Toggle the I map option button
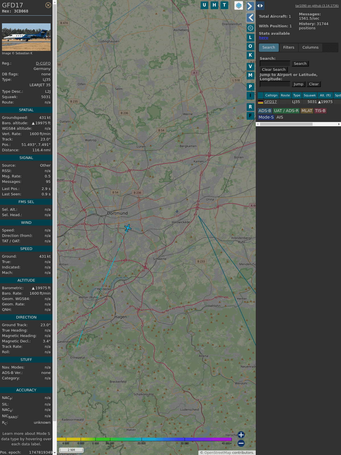Screen dimensions: 341x455 coord(250,95)
